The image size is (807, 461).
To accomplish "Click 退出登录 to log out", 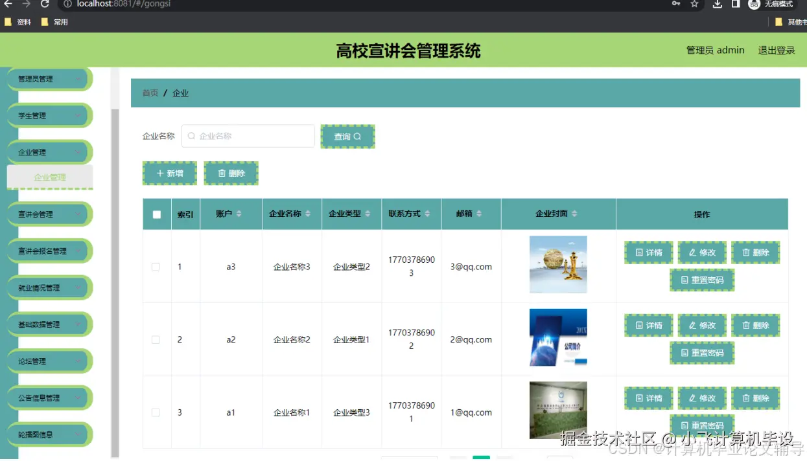I will click(x=776, y=50).
